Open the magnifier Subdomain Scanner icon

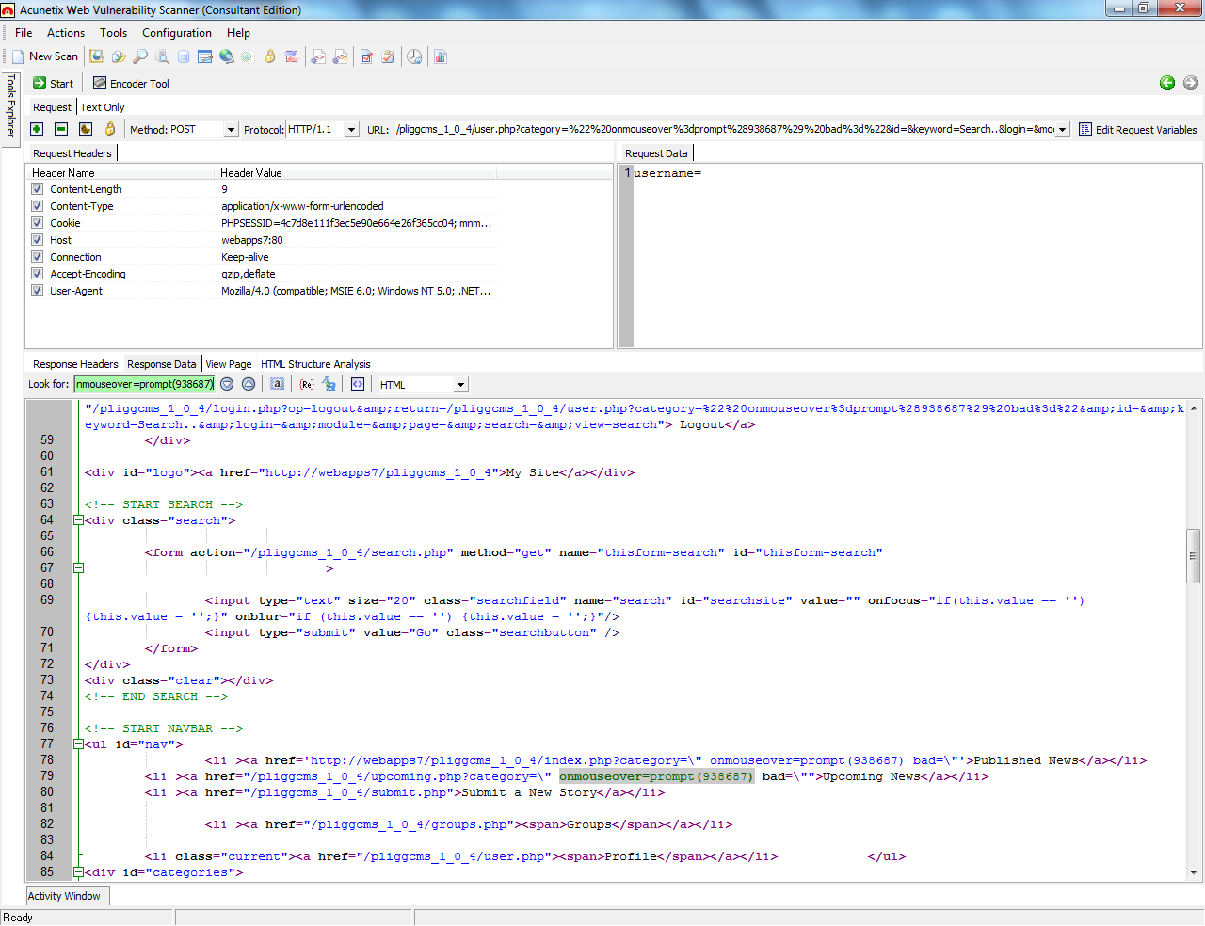[x=140, y=56]
